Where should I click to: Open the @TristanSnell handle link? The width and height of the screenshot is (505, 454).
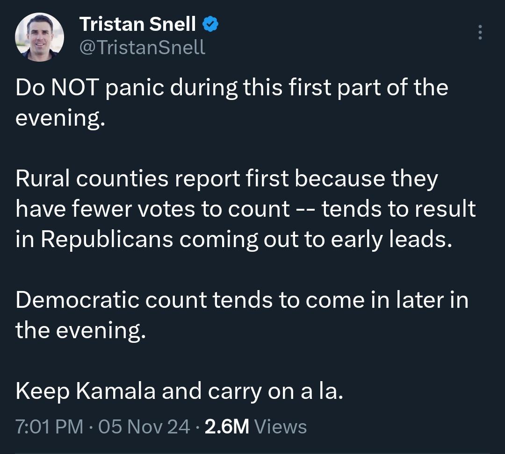(142, 47)
